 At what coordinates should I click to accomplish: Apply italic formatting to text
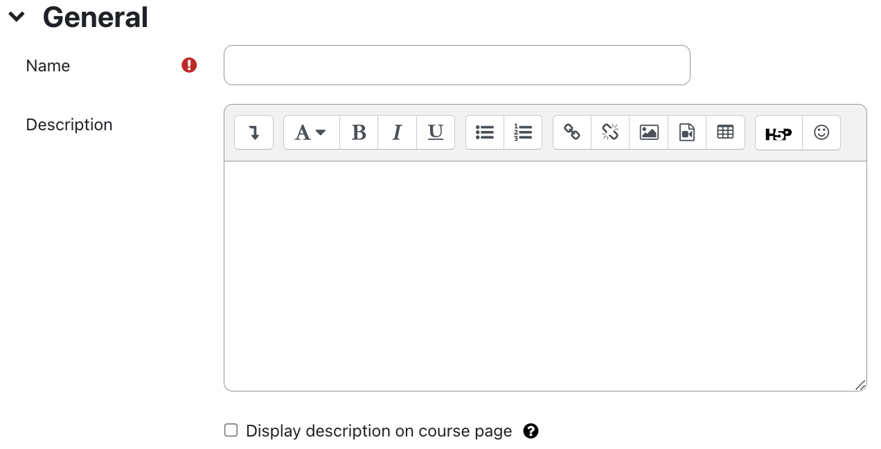(397, 132)
